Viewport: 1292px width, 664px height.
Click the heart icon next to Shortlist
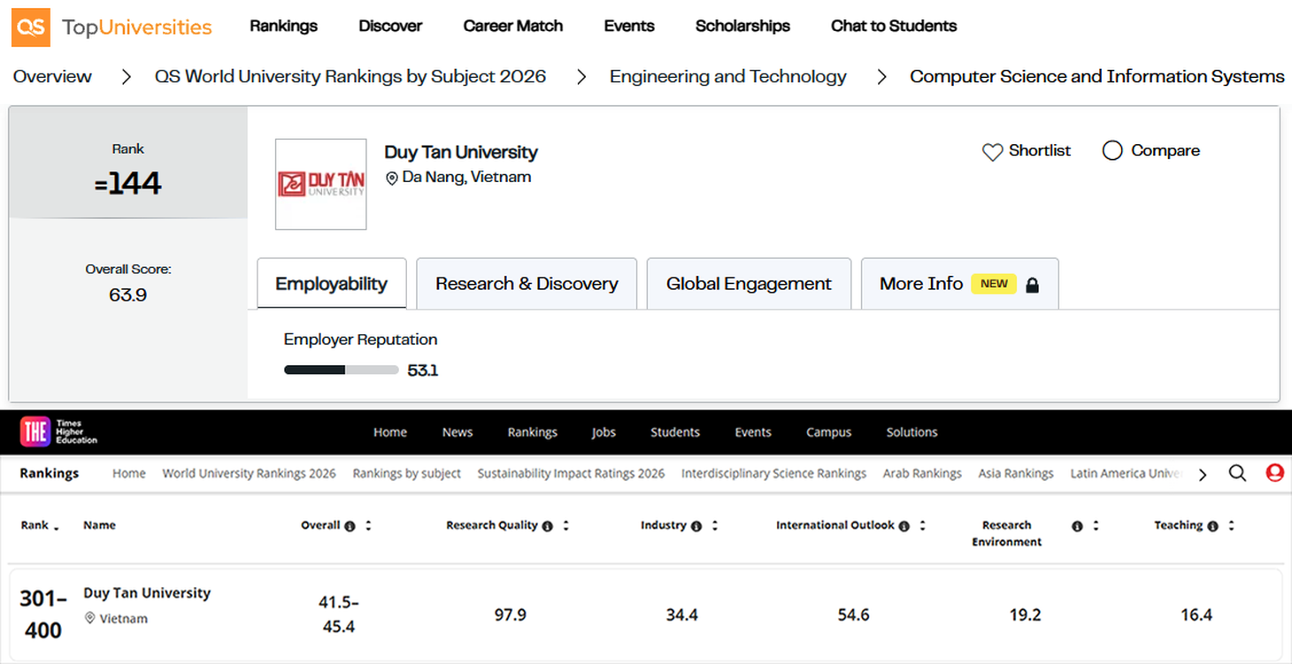click(992, 152)
